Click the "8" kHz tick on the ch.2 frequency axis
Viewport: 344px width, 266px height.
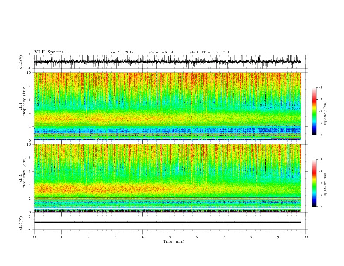click(31, 158)
